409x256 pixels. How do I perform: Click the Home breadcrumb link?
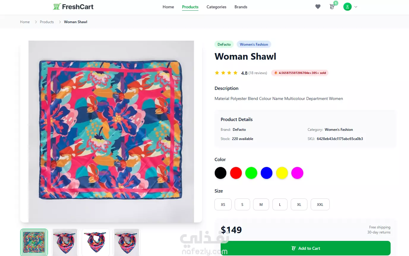25,22
